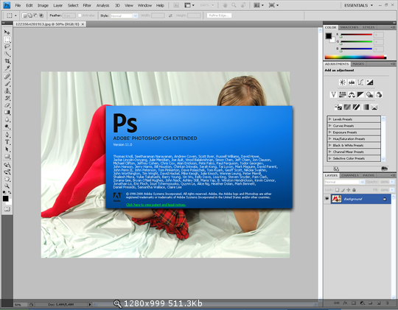Pick a color from the spectrum ramp
Viewport: 398px width, 310px height.
355,57
